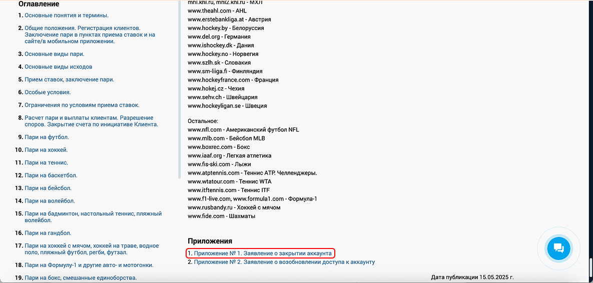The image size is (593, 283).
Task: Click text 'www.iaaf.org - Легкая атлетика'
Action: tap(230, 156)
